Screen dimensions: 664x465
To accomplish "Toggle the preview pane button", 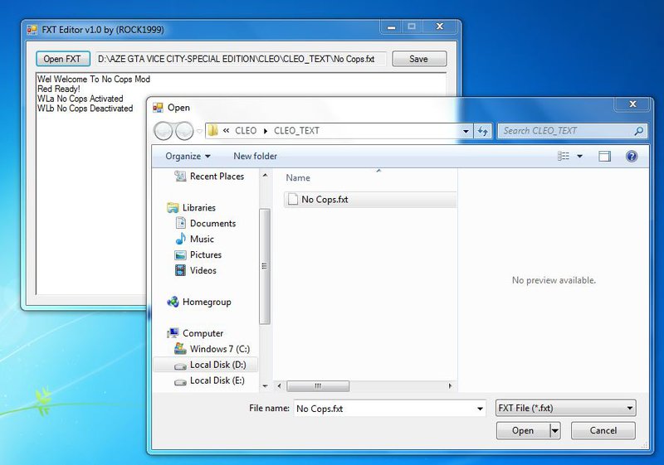I will point(604,157).
